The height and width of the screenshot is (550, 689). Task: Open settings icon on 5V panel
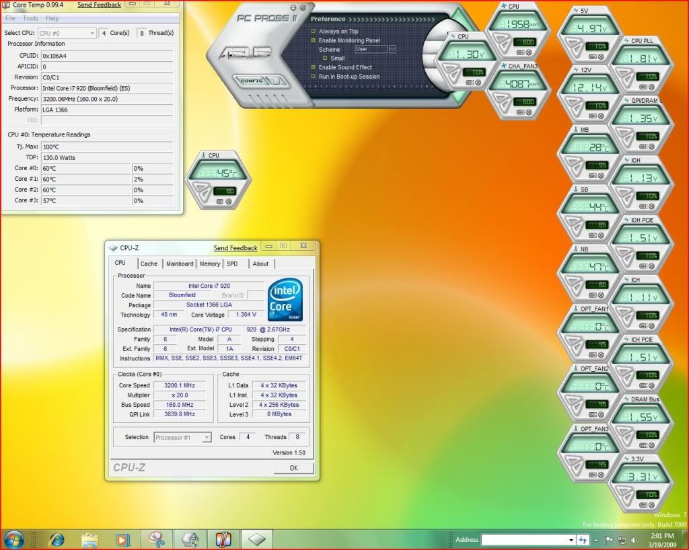click(x=592, y=56)
